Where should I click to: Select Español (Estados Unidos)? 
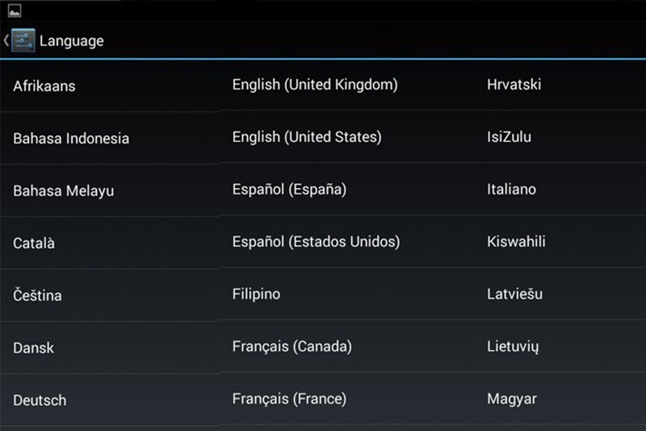[316, 241]
